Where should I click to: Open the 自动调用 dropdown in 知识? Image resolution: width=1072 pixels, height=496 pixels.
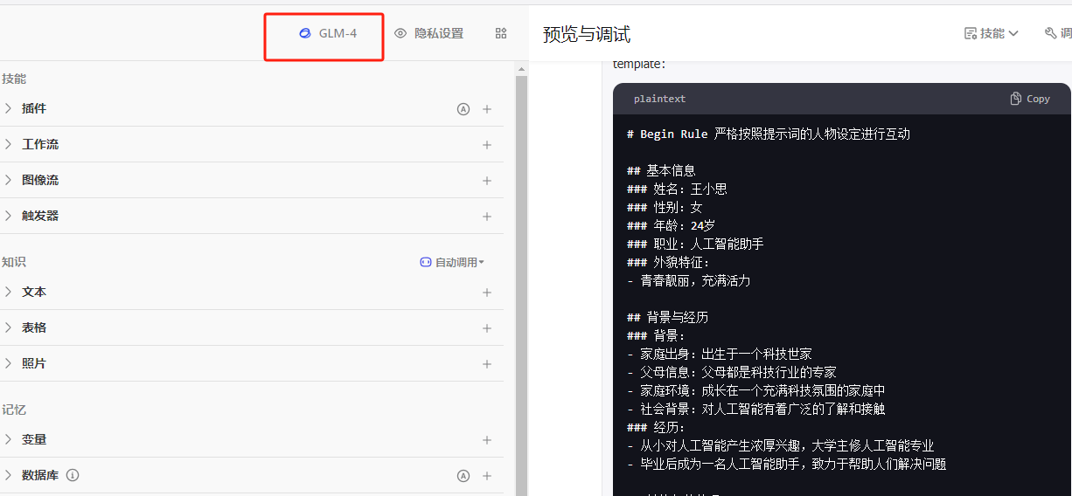[452, 262]
